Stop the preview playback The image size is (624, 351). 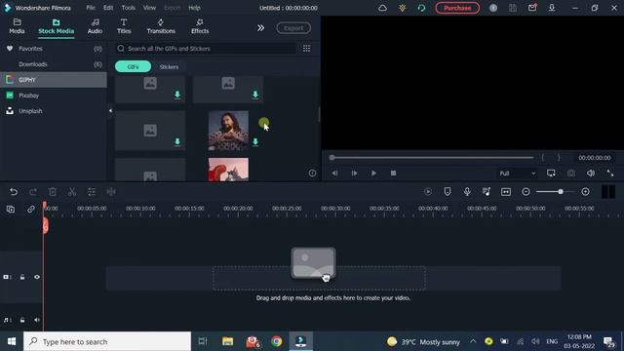pyautogui.click(x=393, y=174)
